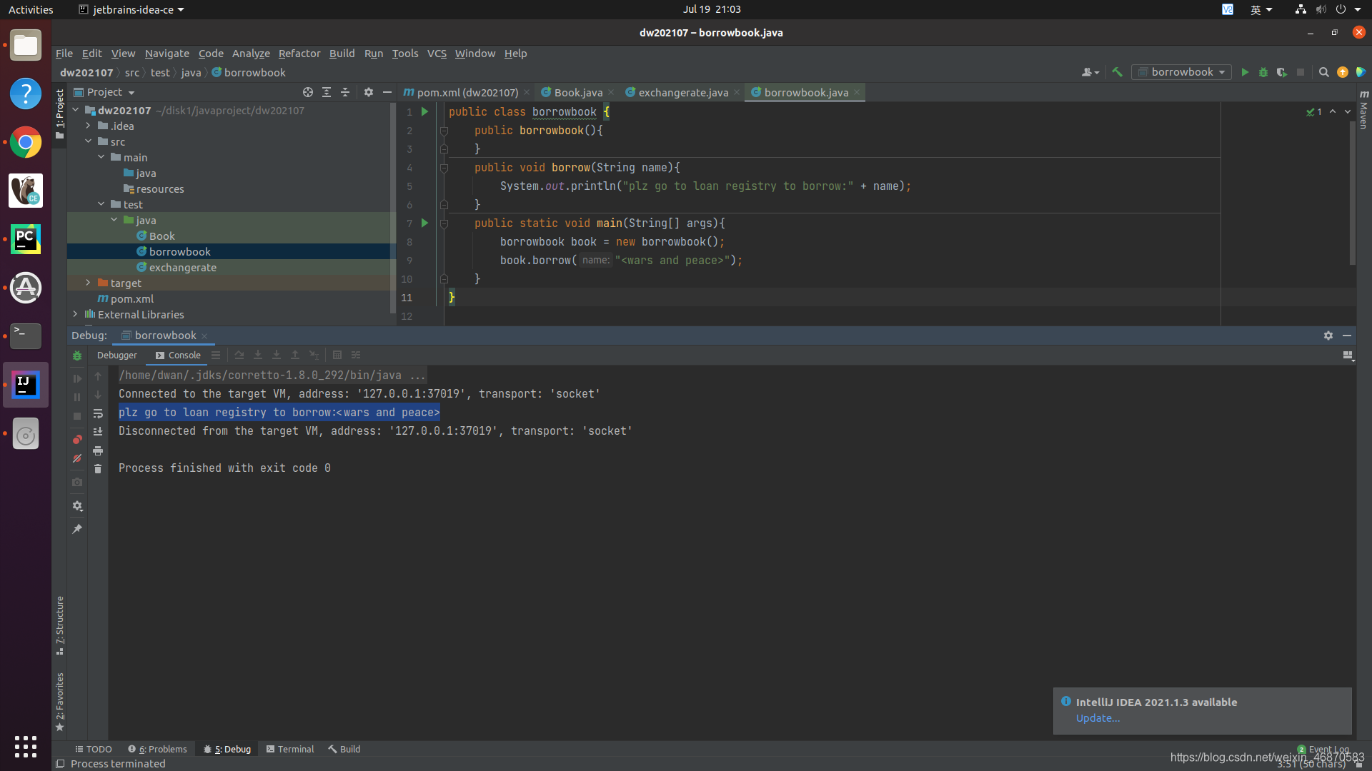Click the editor vertical scrollbar

click(1352, 193)
